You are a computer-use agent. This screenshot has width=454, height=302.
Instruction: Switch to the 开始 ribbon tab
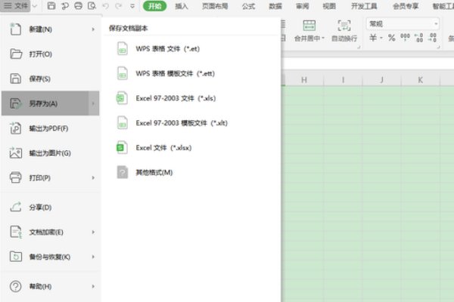pos(155,6)
